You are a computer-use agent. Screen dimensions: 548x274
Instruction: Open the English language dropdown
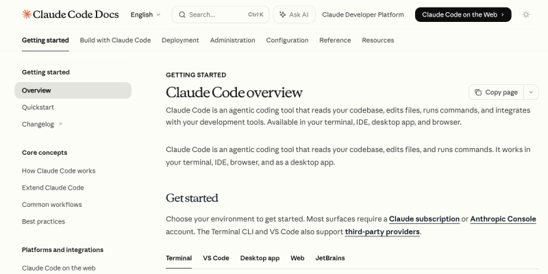(x=145, y=14)
